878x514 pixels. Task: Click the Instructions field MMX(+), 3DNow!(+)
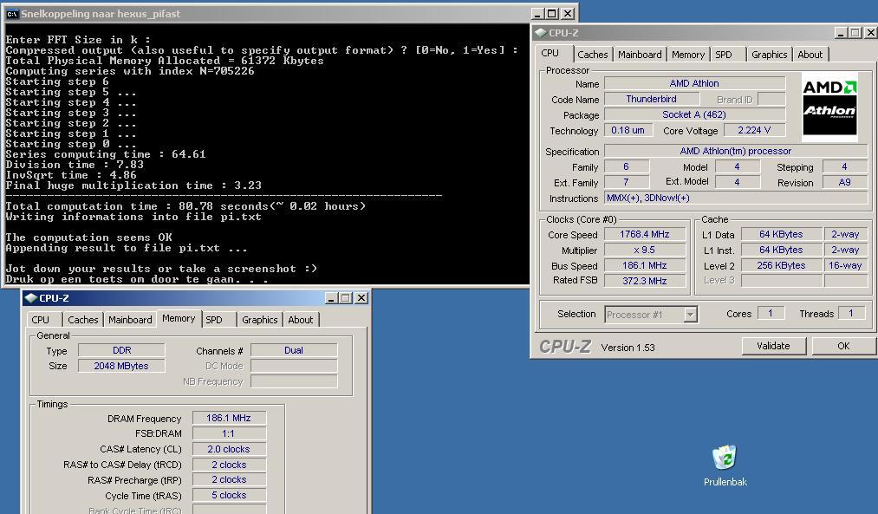pyautogui.click(x=736, y=198)
